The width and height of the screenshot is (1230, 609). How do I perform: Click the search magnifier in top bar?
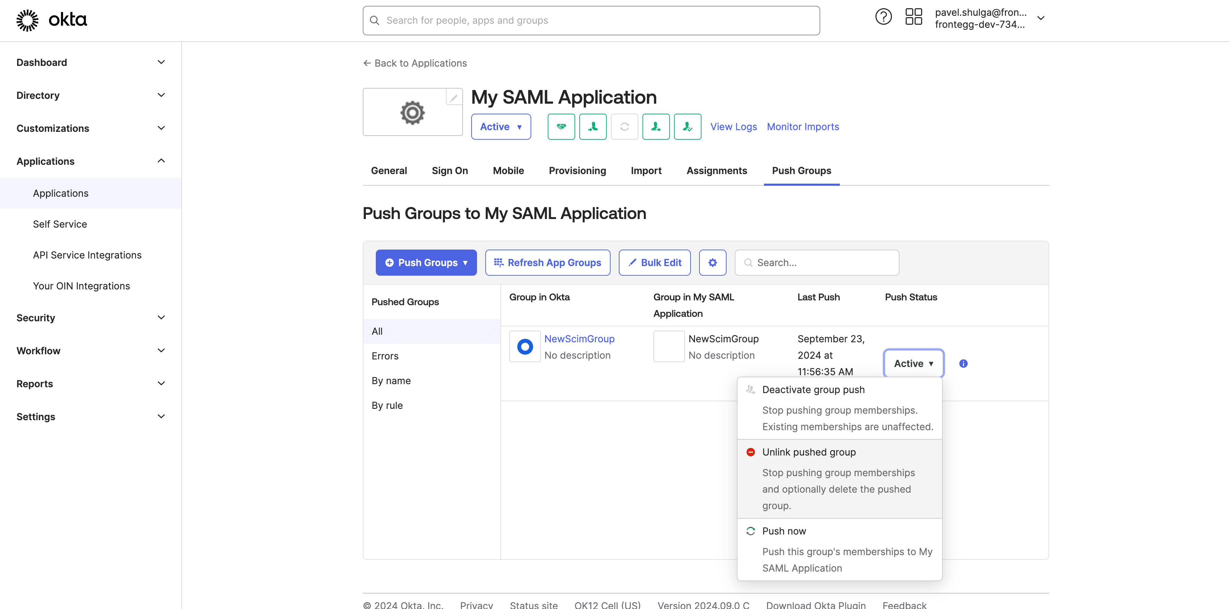pyautogui.click(x=374, y=21)
